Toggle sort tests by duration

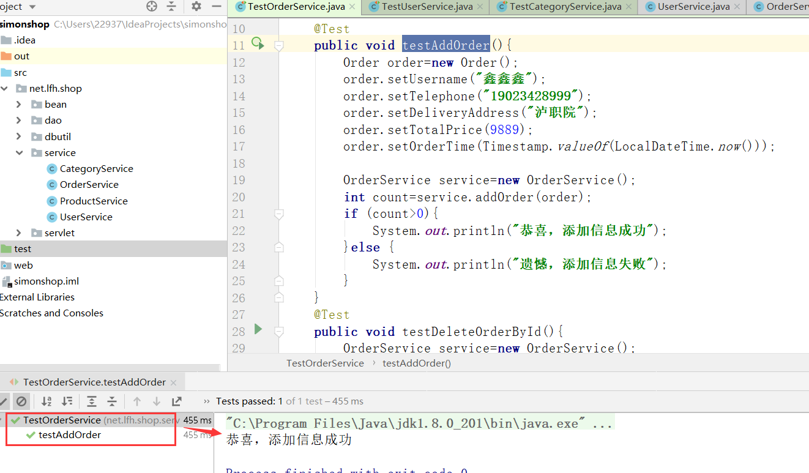(67, 401)
